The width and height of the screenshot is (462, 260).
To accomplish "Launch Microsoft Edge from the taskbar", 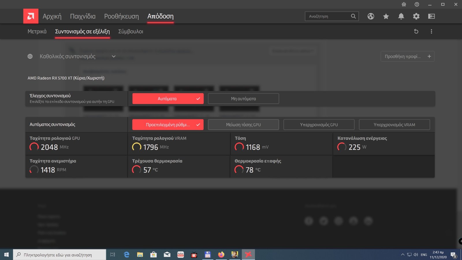I will (x=126, y=255).
